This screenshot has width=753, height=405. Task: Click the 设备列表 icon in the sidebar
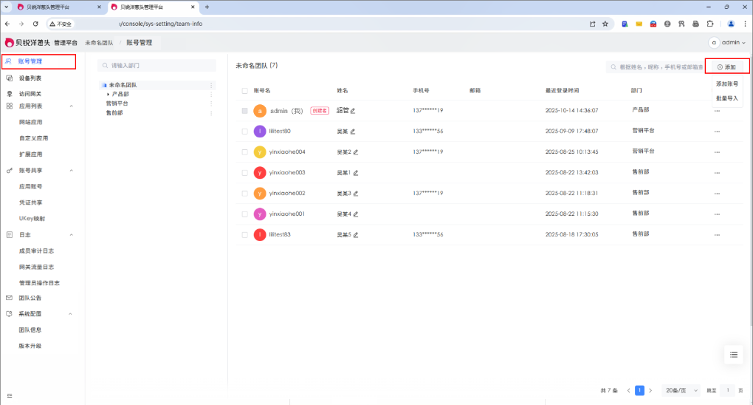pos(9,78)
